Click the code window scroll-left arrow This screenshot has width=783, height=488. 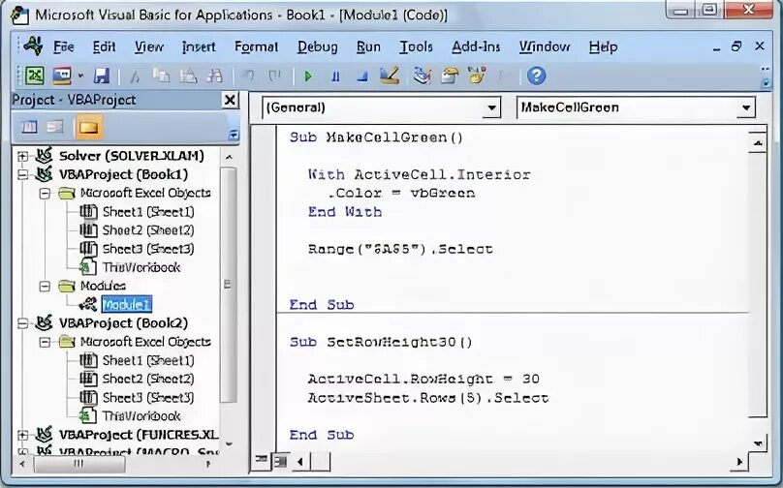coord(299,462)
